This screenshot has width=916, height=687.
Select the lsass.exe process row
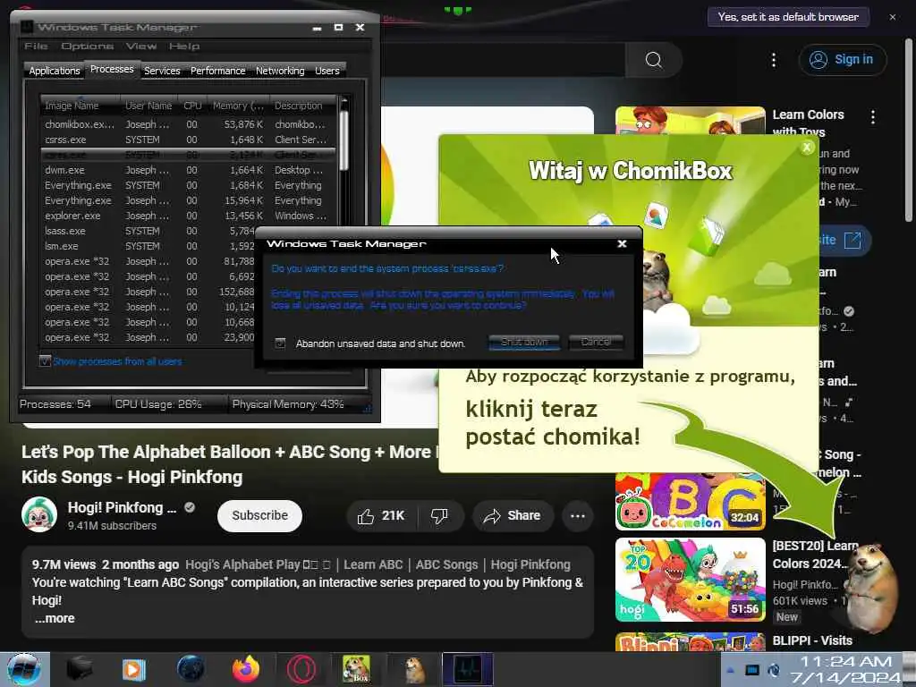tap(148, 231)
